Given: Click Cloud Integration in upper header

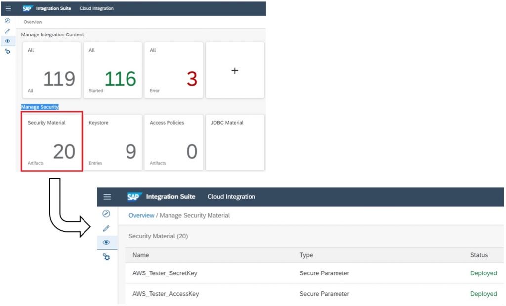Looking at the screenshot, I should point(96,8).
